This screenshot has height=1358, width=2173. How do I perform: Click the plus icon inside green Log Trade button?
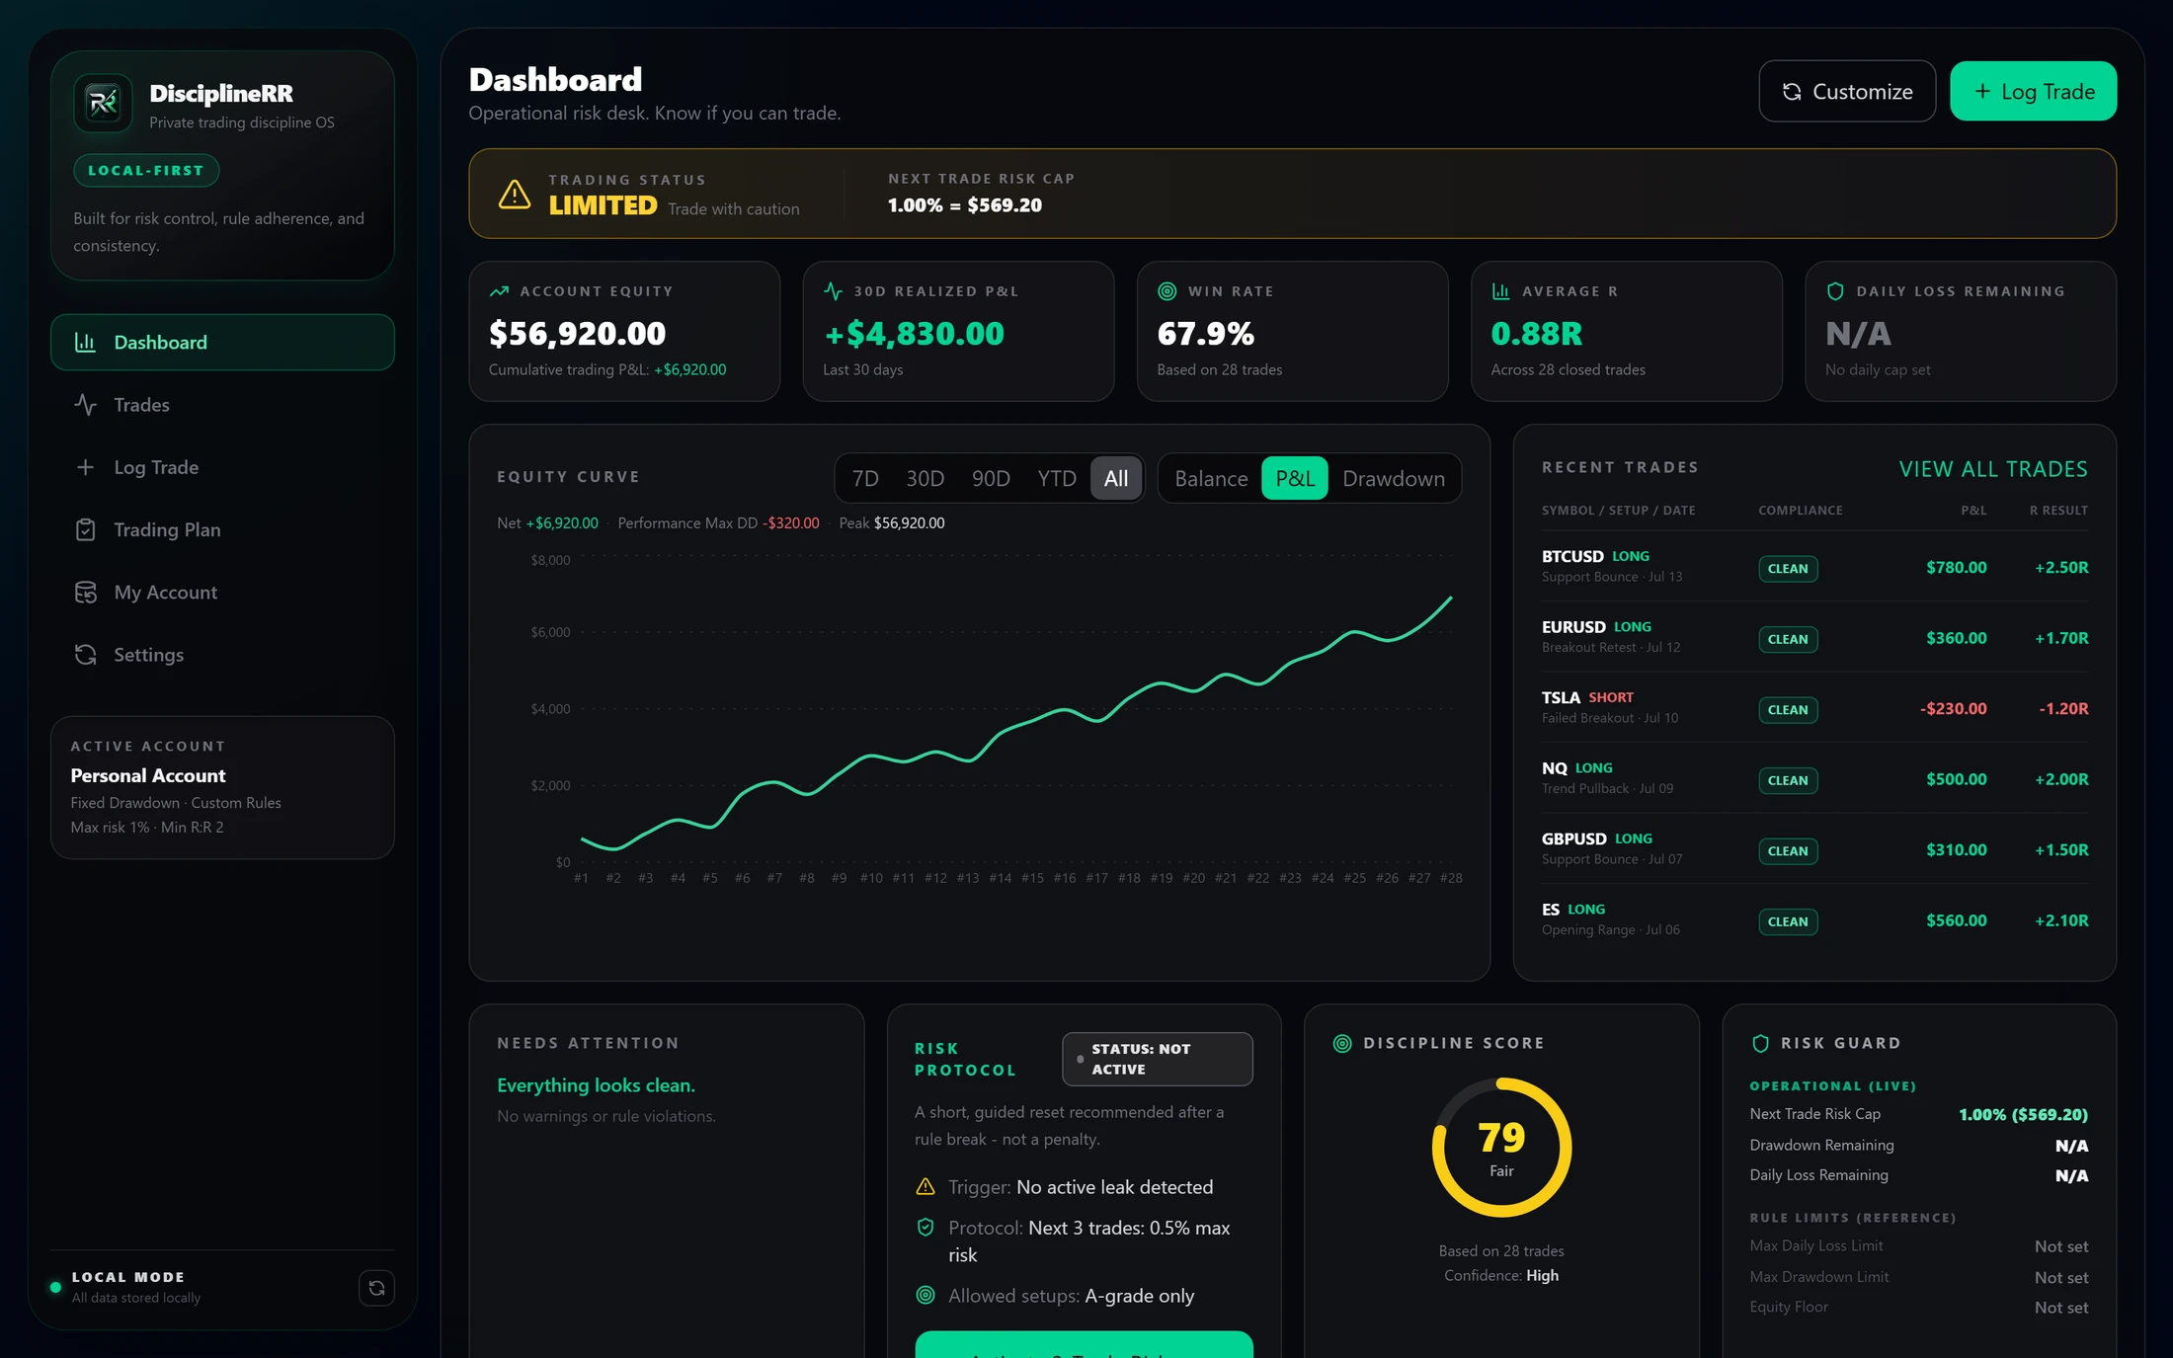pyautogui.click(x=1982, y=92)
